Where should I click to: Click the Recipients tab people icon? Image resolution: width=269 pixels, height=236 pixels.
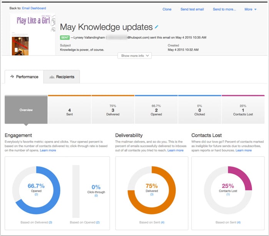pos(51,77)
